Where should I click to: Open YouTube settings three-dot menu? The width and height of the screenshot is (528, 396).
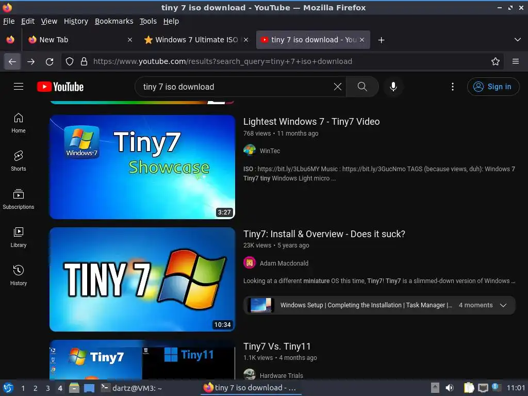coord(453,87)
